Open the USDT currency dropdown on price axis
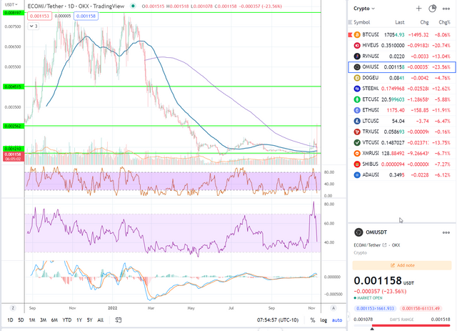The image size is (457, 331). click(11, 5)
